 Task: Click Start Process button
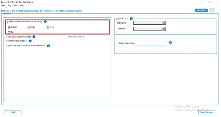point(206,112)
